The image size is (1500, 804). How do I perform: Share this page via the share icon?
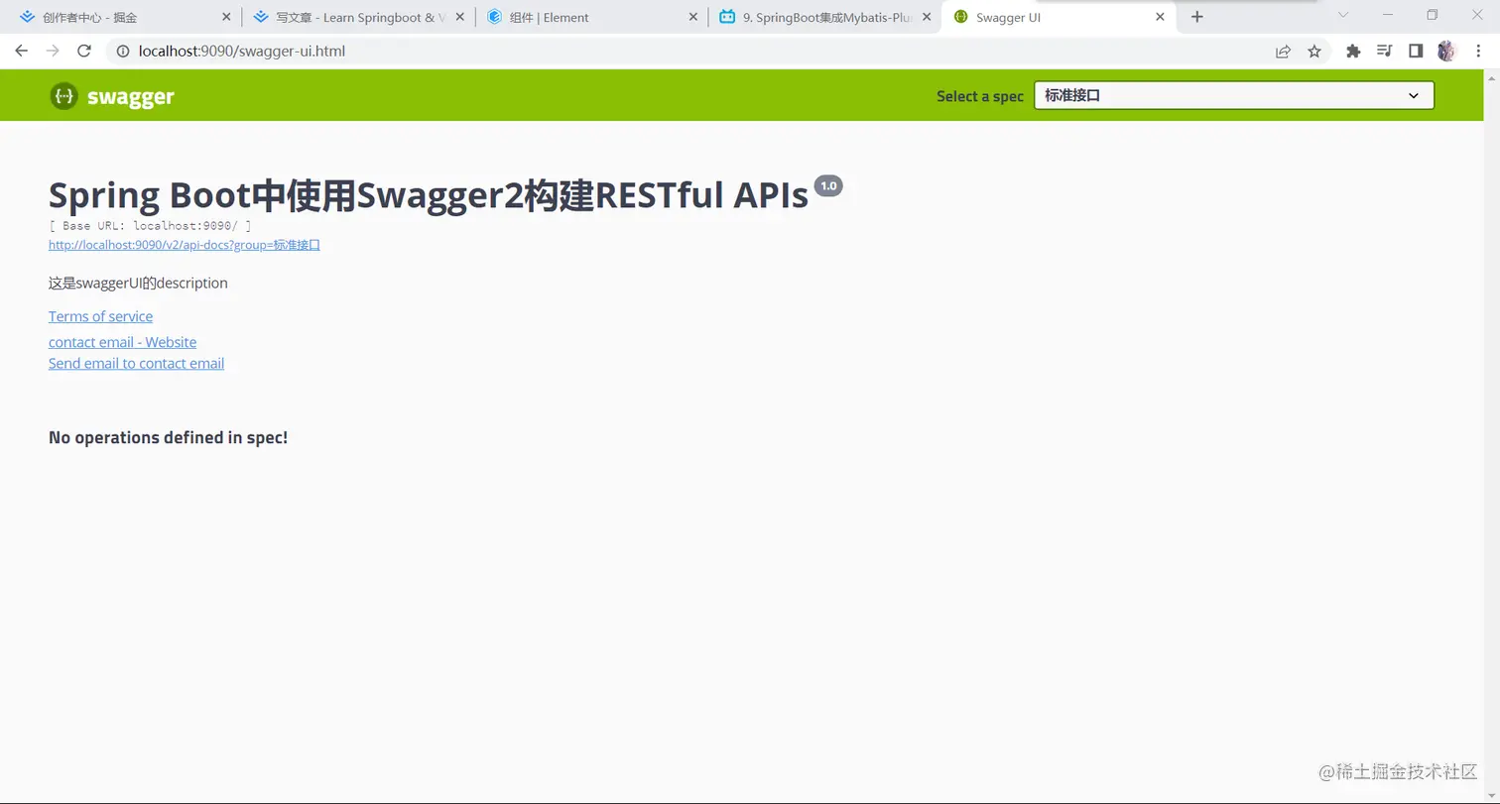1283,51
